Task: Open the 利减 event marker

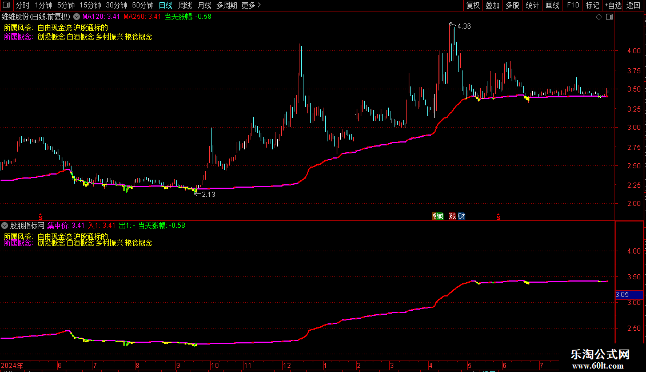Action: coord(437,216)
